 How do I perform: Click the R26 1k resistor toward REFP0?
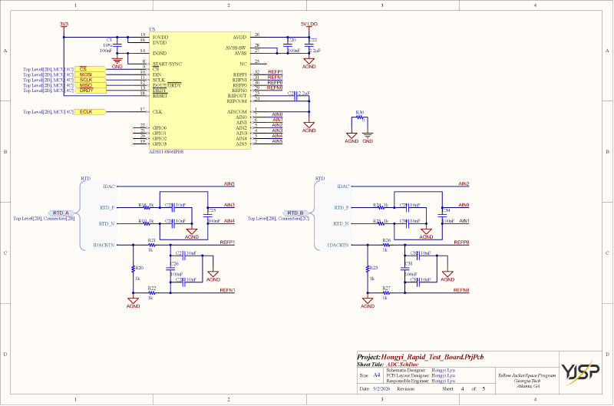coord(387,245)
